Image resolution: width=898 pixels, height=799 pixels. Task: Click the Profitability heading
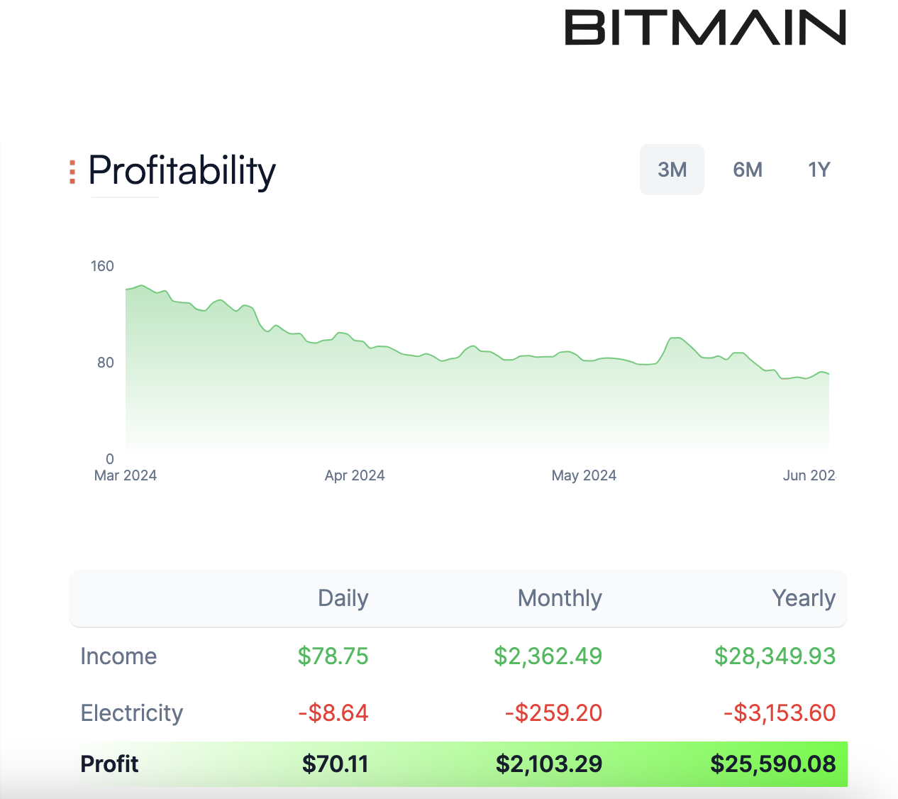point(182,170)
